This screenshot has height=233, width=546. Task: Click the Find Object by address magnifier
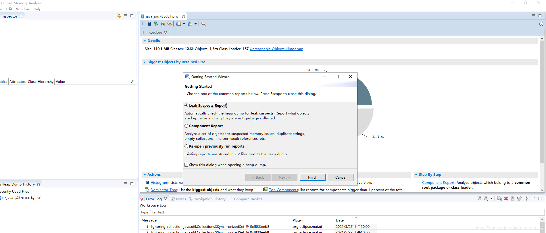coord(203,24)
